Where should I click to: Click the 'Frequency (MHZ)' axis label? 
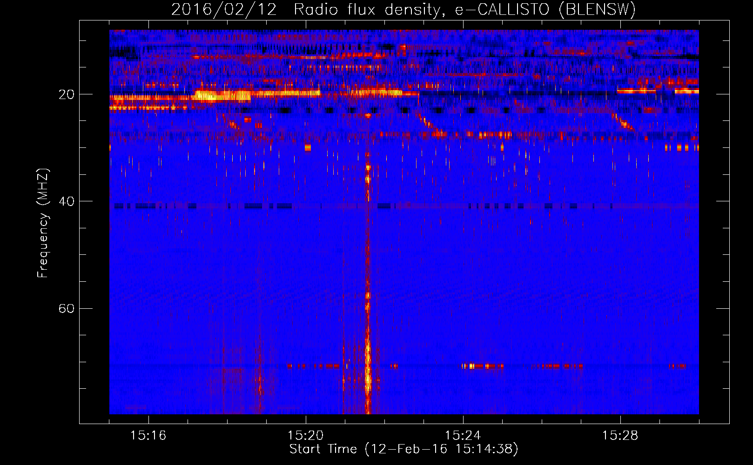[x=42, y=223]
